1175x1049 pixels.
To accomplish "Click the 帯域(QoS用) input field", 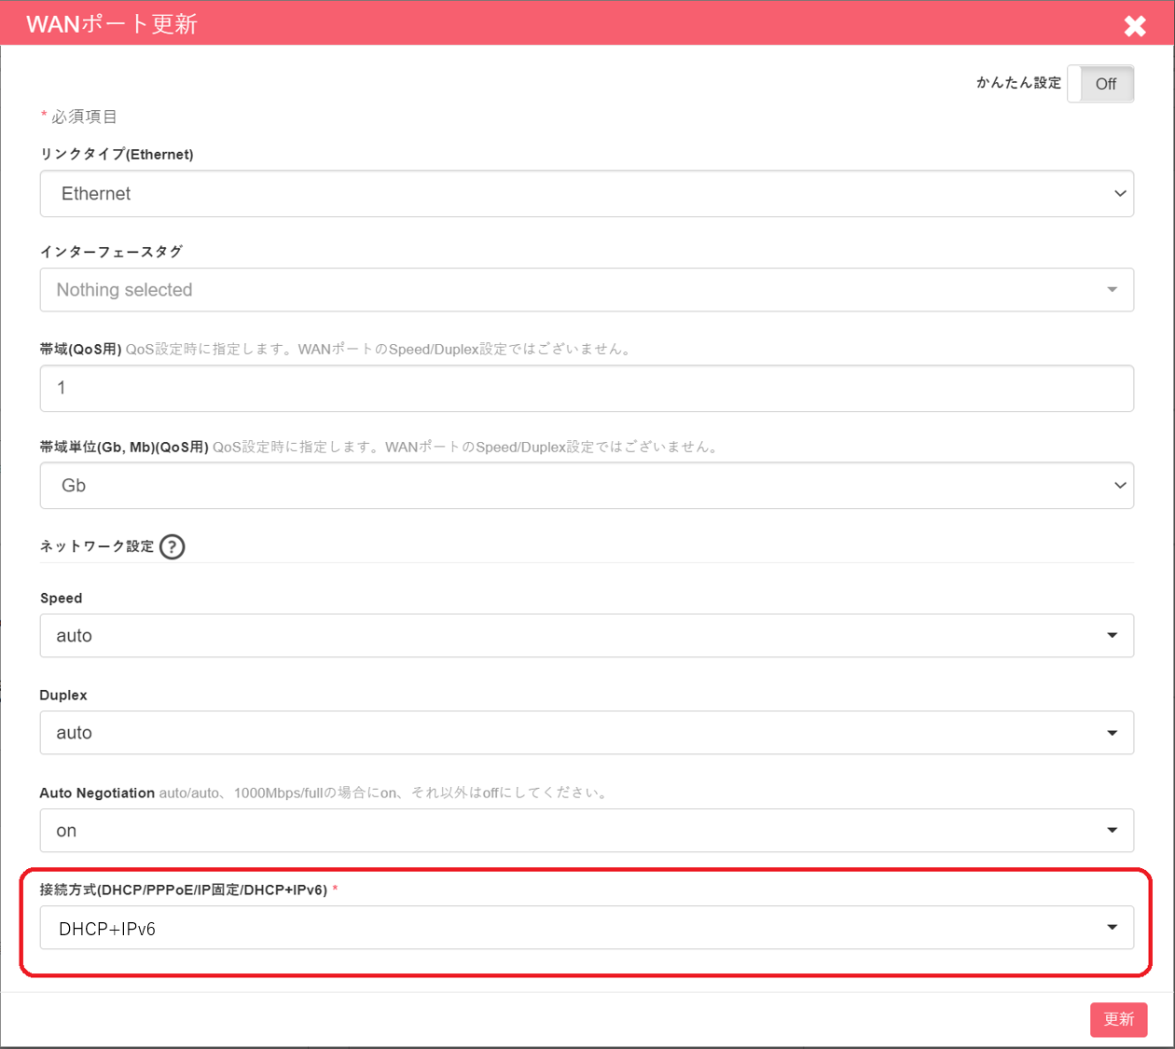I will (587, 388).
